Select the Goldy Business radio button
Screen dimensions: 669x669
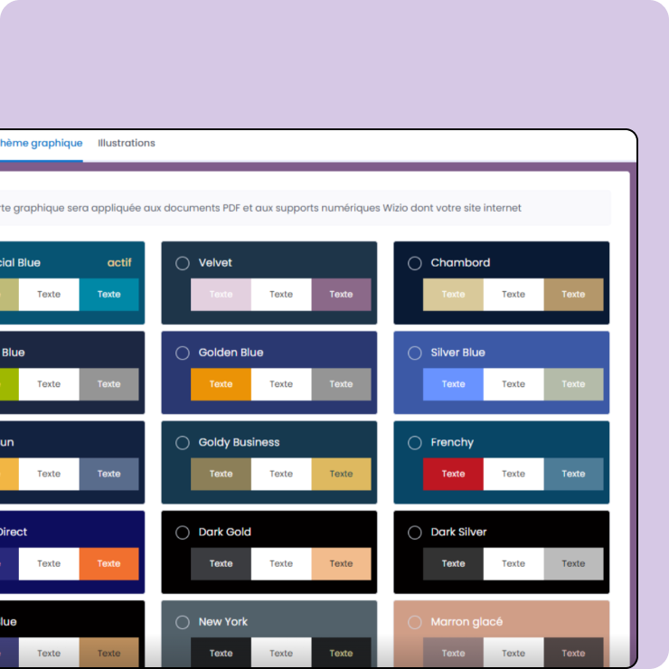[x=183, y=442]
